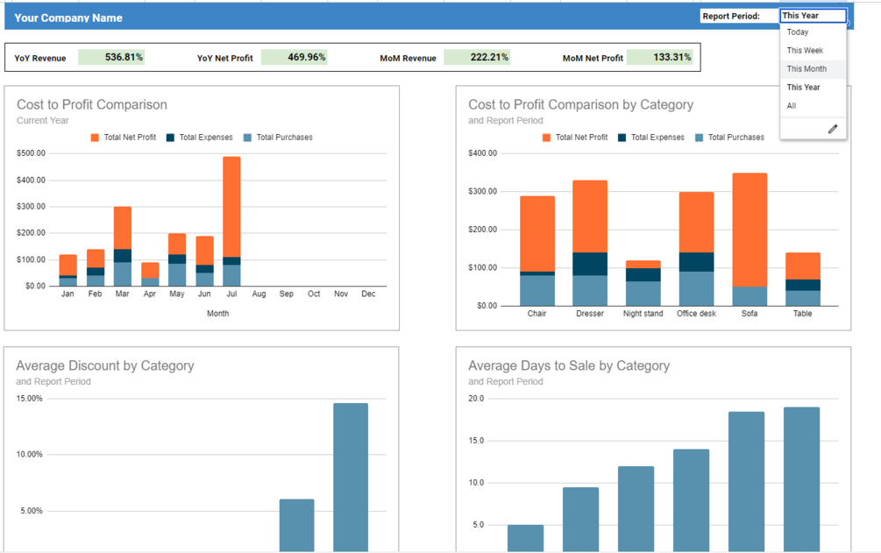Viewport: 881px width, 553px height.
Task: Click the tallest bar in Average Discount chart
Action: (351, 473)
